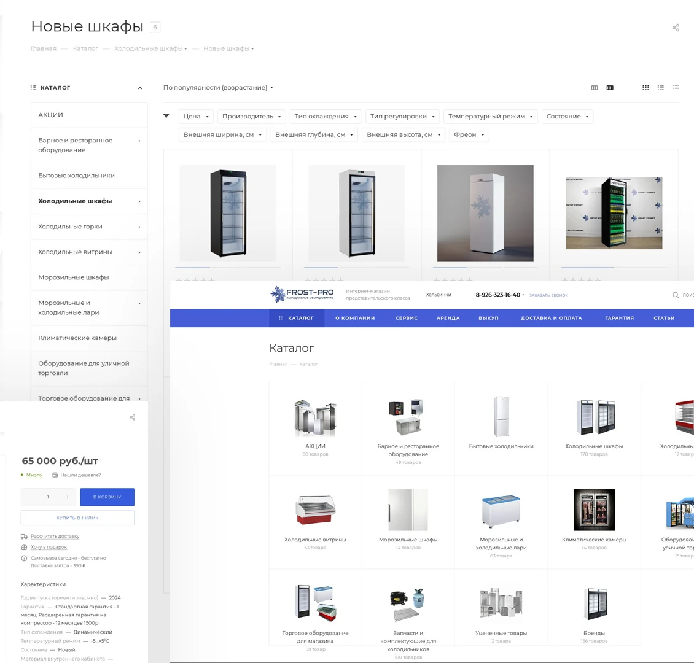Switch to grid tile view icon
This screenshot has width=694, height=663.
[645, 88]
